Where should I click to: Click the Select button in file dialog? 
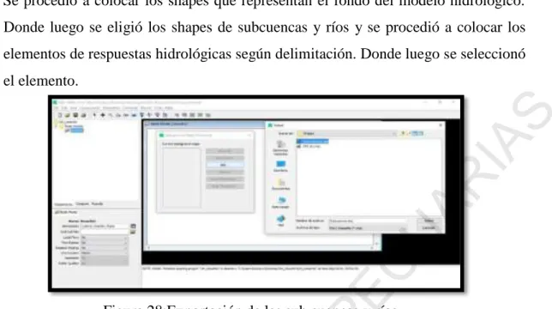tap(429, 221)
